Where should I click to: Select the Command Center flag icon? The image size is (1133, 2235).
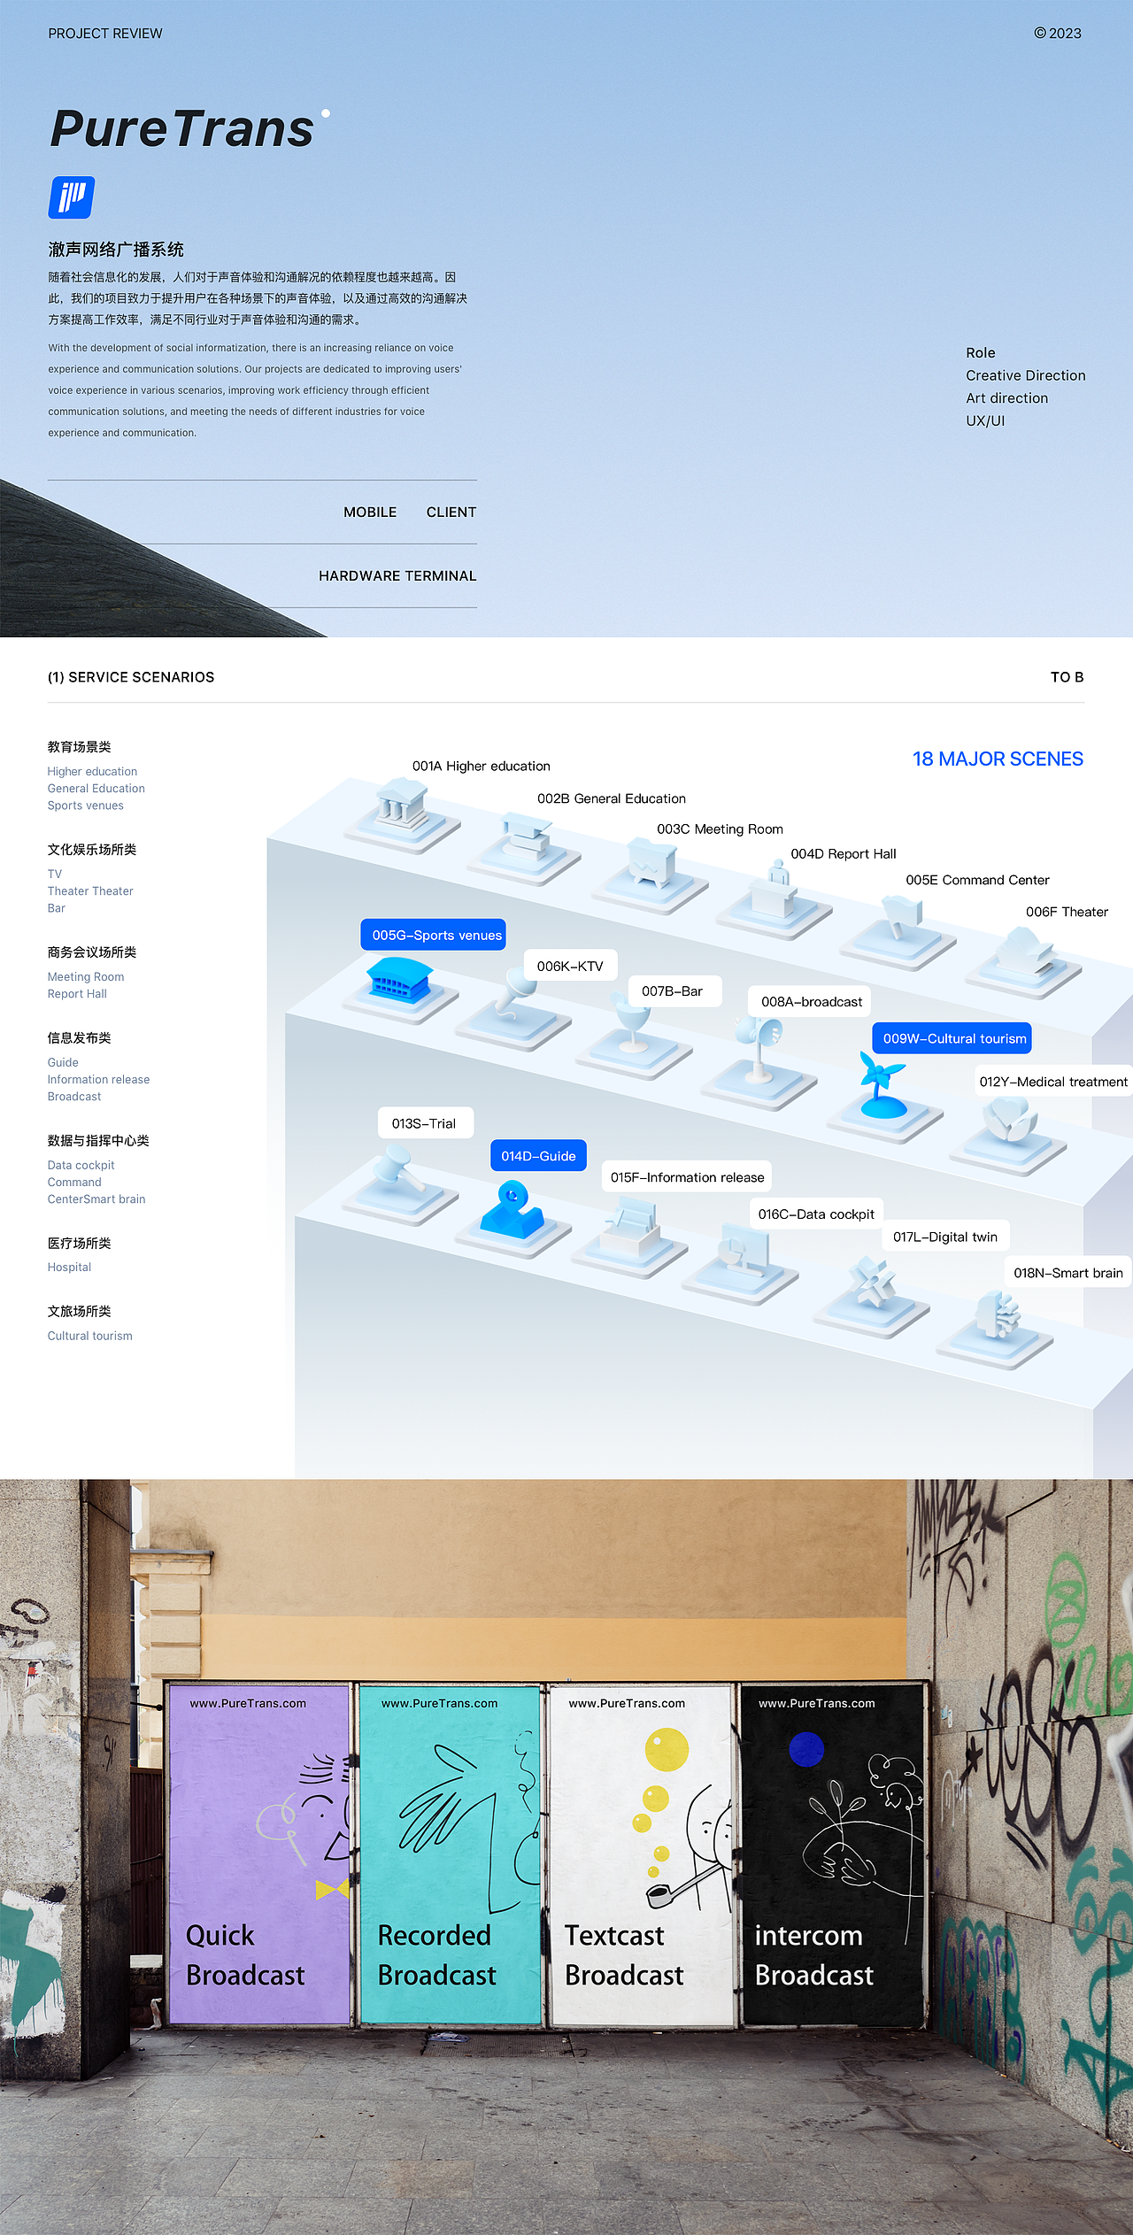coord(899,934)
